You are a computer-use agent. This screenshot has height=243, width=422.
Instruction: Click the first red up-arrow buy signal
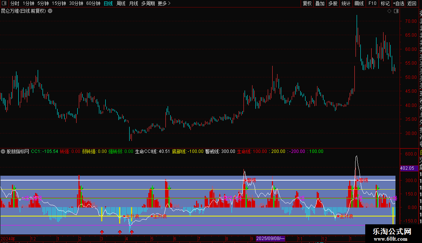[x=102, y=232]
